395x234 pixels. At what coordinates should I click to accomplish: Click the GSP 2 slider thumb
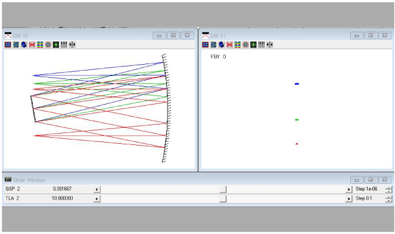pyautogui.click(x=223, y=189)
